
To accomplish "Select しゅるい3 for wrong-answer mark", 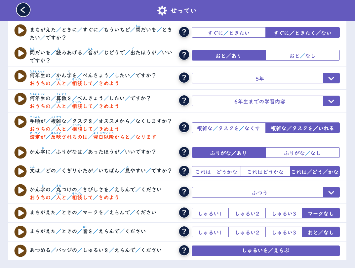I will click(x=284, y=213).
